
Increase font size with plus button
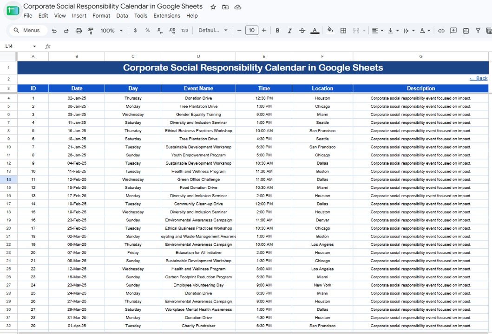point(263,31)
